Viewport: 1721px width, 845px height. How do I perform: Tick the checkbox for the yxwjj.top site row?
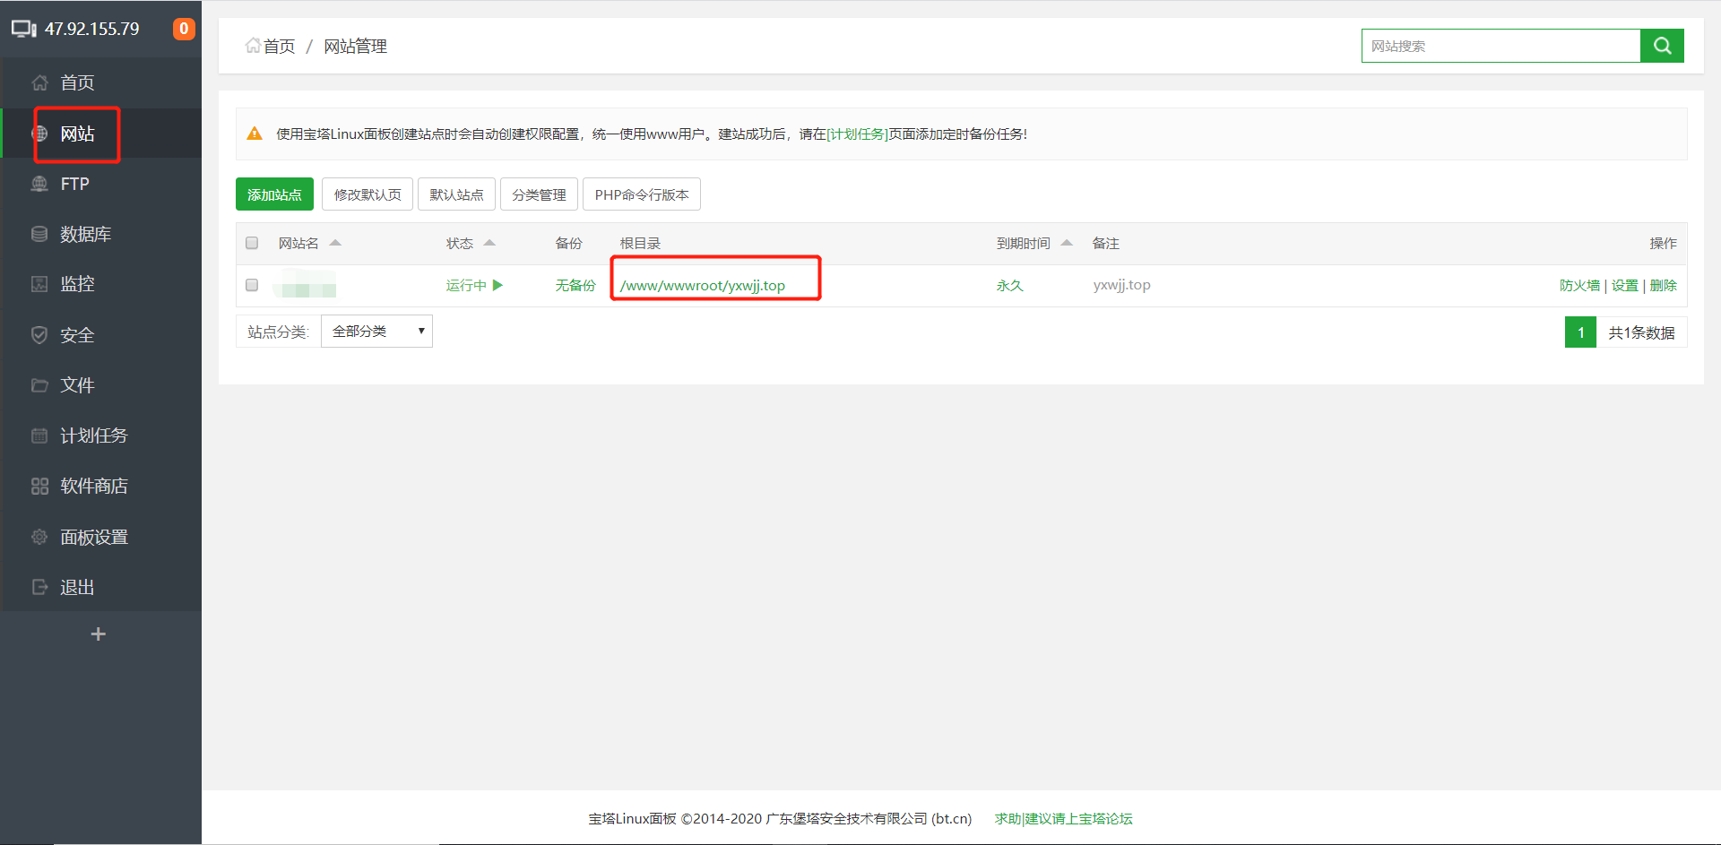tap(252, 285)
